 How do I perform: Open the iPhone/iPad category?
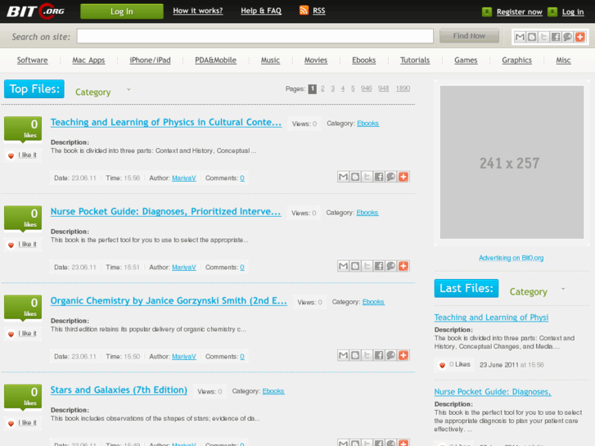[150, 60]
